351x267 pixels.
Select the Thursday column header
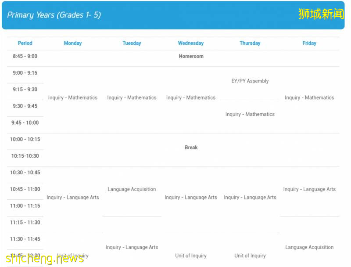(250, 43)
